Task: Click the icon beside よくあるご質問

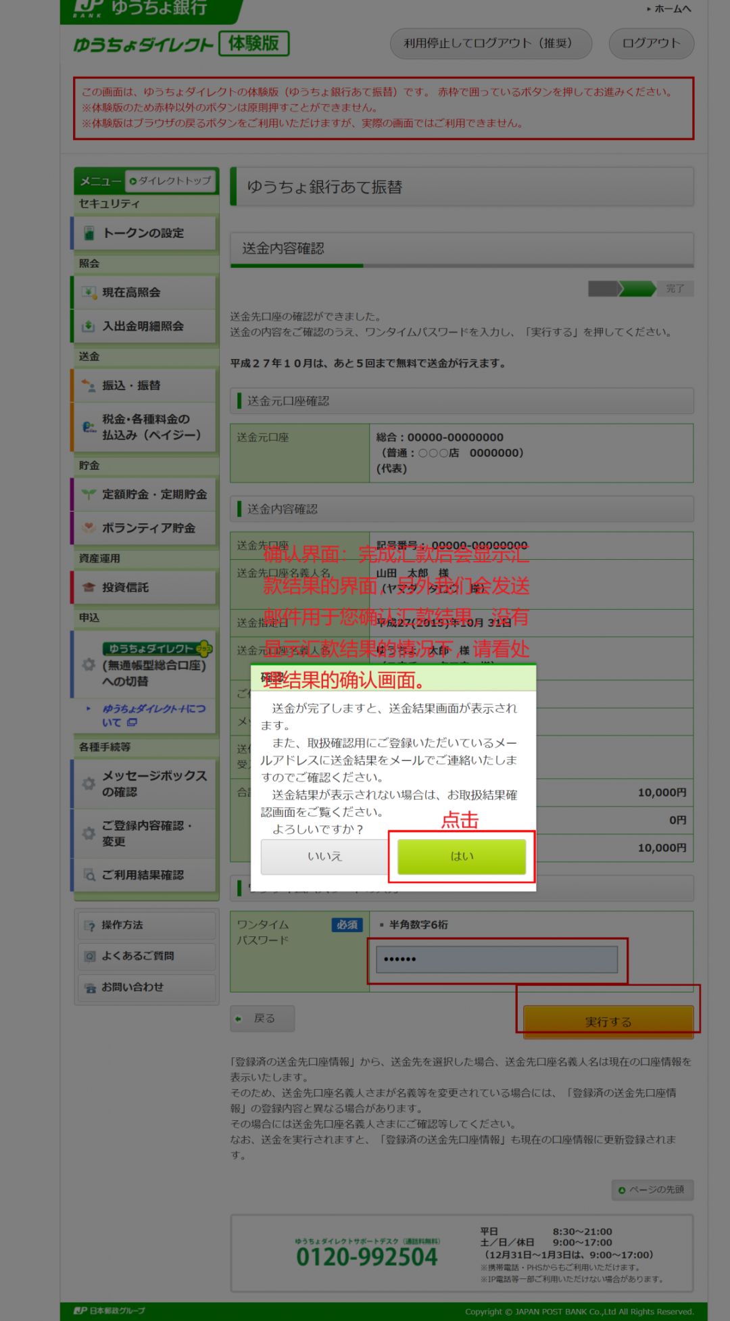Action: tap(90, 956)
